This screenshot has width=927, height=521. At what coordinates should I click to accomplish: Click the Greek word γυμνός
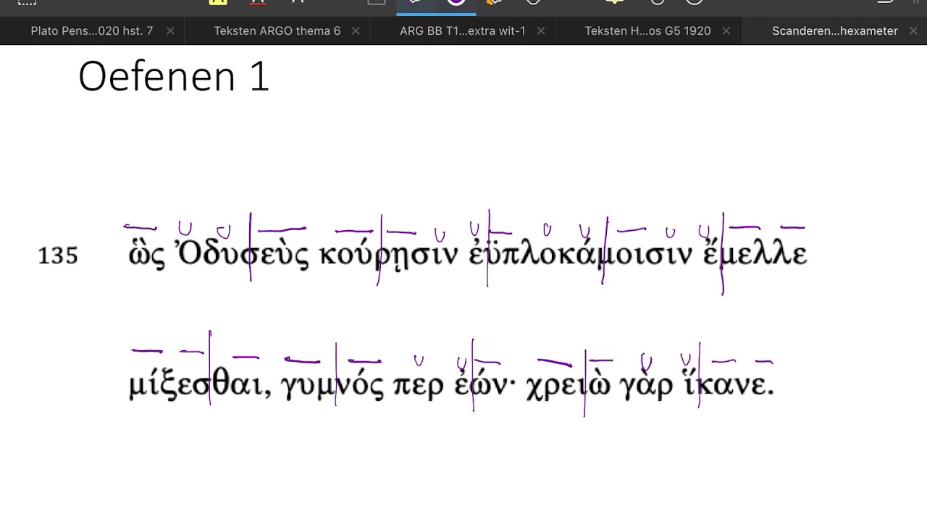tap(332, 384)
